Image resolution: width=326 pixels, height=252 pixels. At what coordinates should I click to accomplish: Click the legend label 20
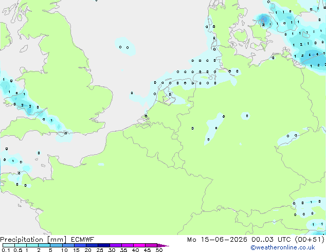[88, 250]
